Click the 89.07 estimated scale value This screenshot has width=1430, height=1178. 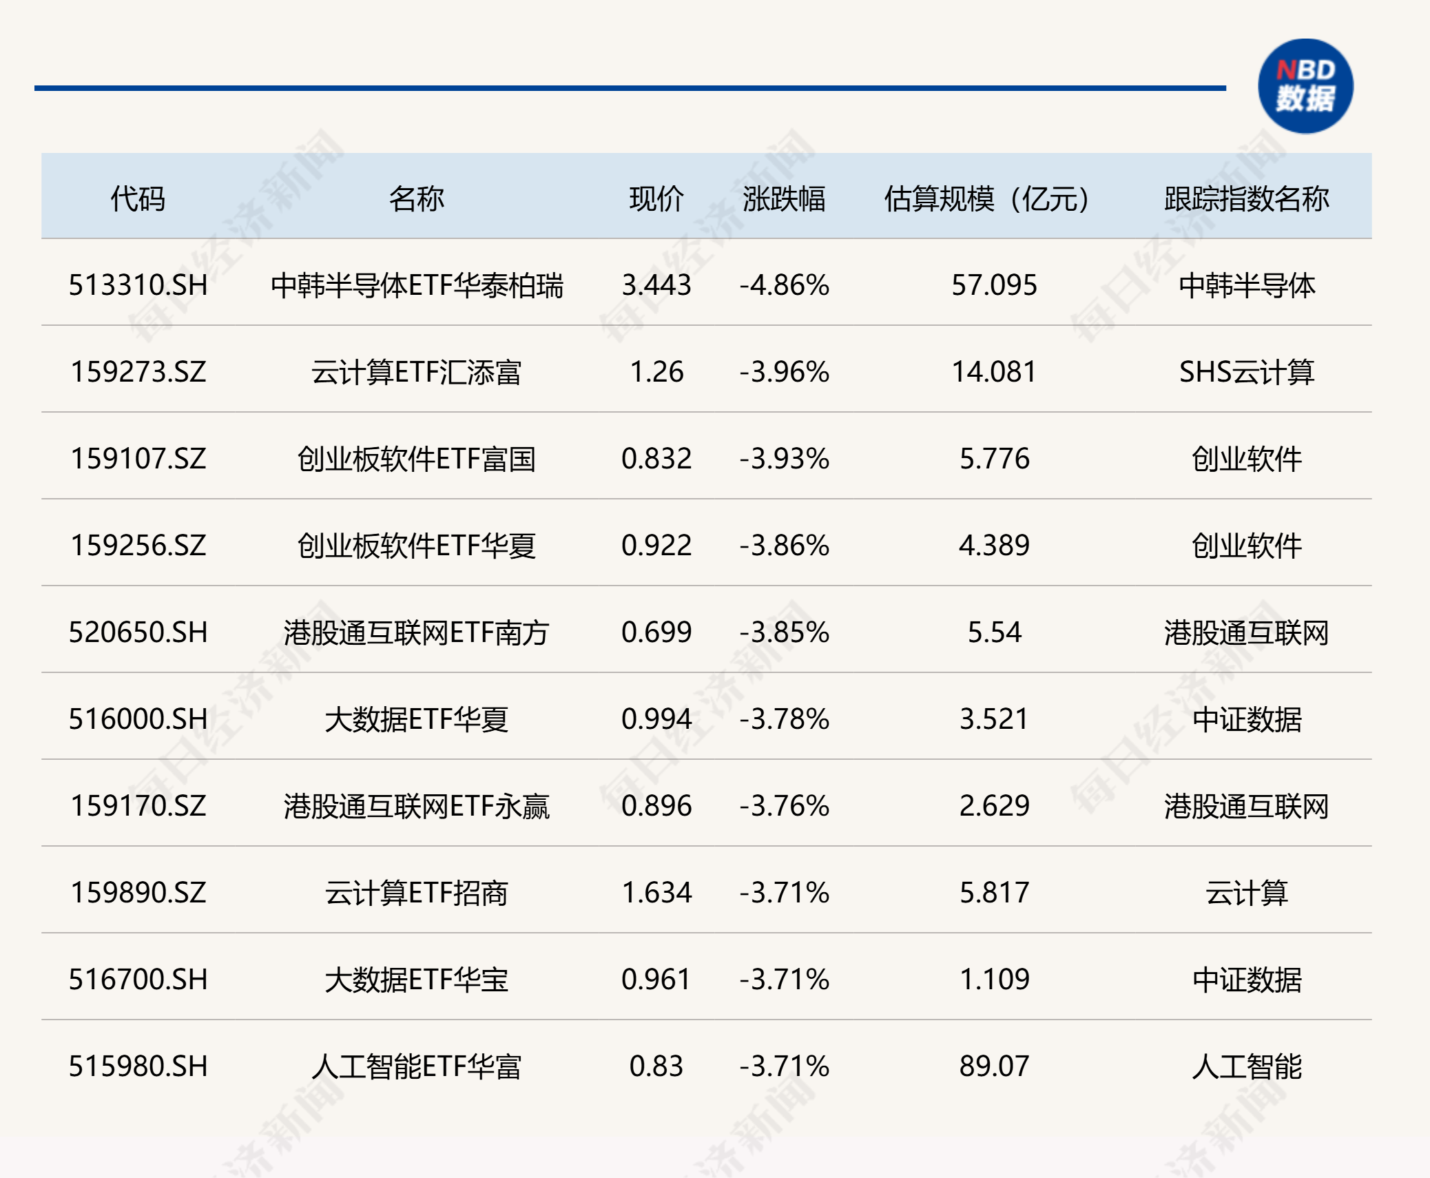click(x=994, y=1066)
